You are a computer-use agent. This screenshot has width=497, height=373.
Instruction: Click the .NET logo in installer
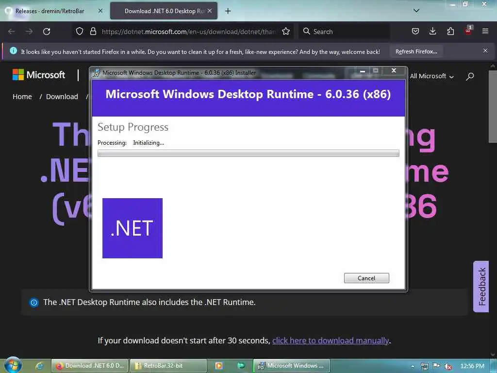click(133, 228)
